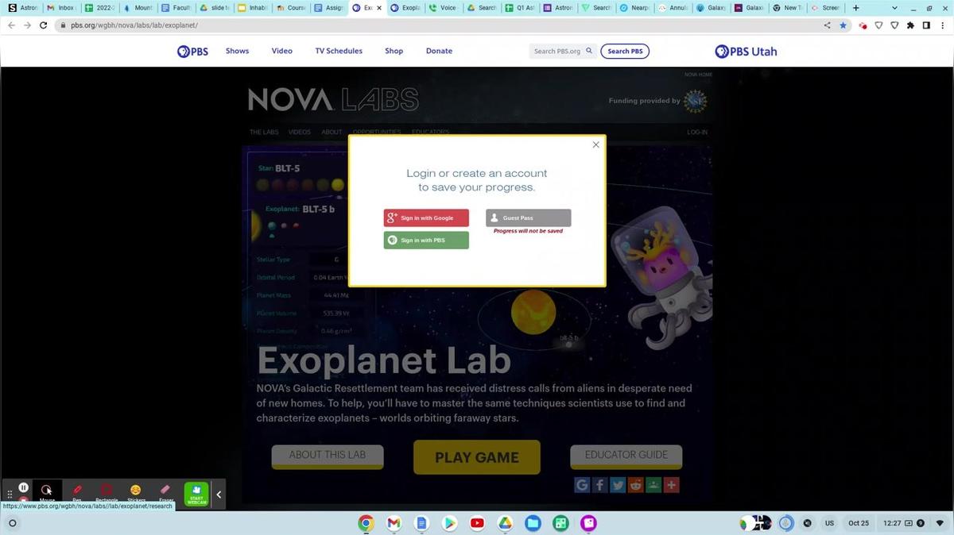Open the tab search dropdown arrow

(895, 8)
